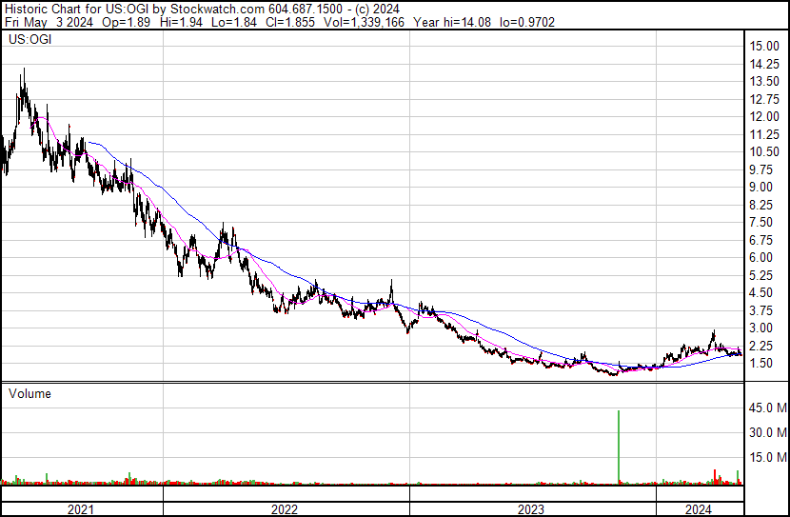The height and width of the screenshot is (517, 790).
Task: Click the Volume panel label
Action: (x=29, y=393)
